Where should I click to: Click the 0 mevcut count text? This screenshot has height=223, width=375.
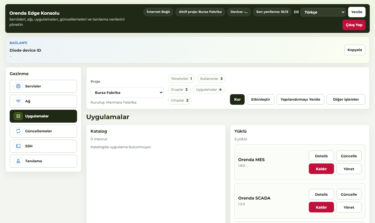(x=99, y=139)
